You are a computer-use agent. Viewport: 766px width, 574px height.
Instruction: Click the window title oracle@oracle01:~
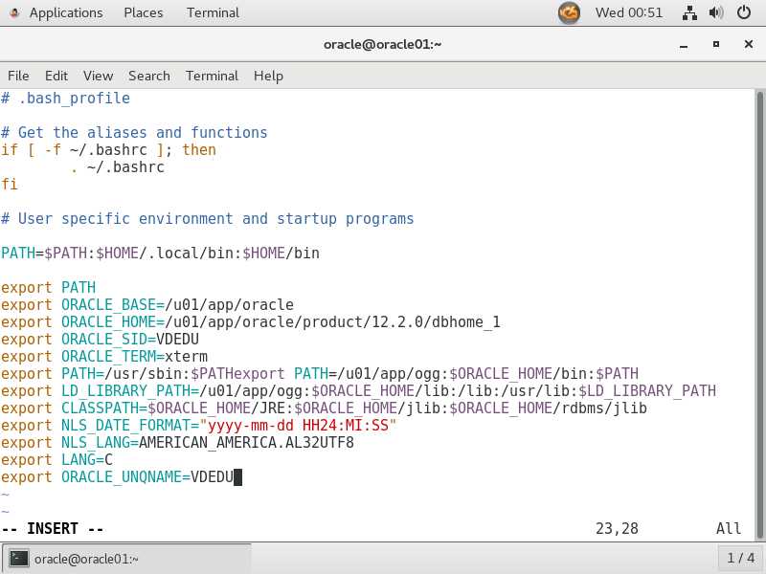(x=382, y=44)
